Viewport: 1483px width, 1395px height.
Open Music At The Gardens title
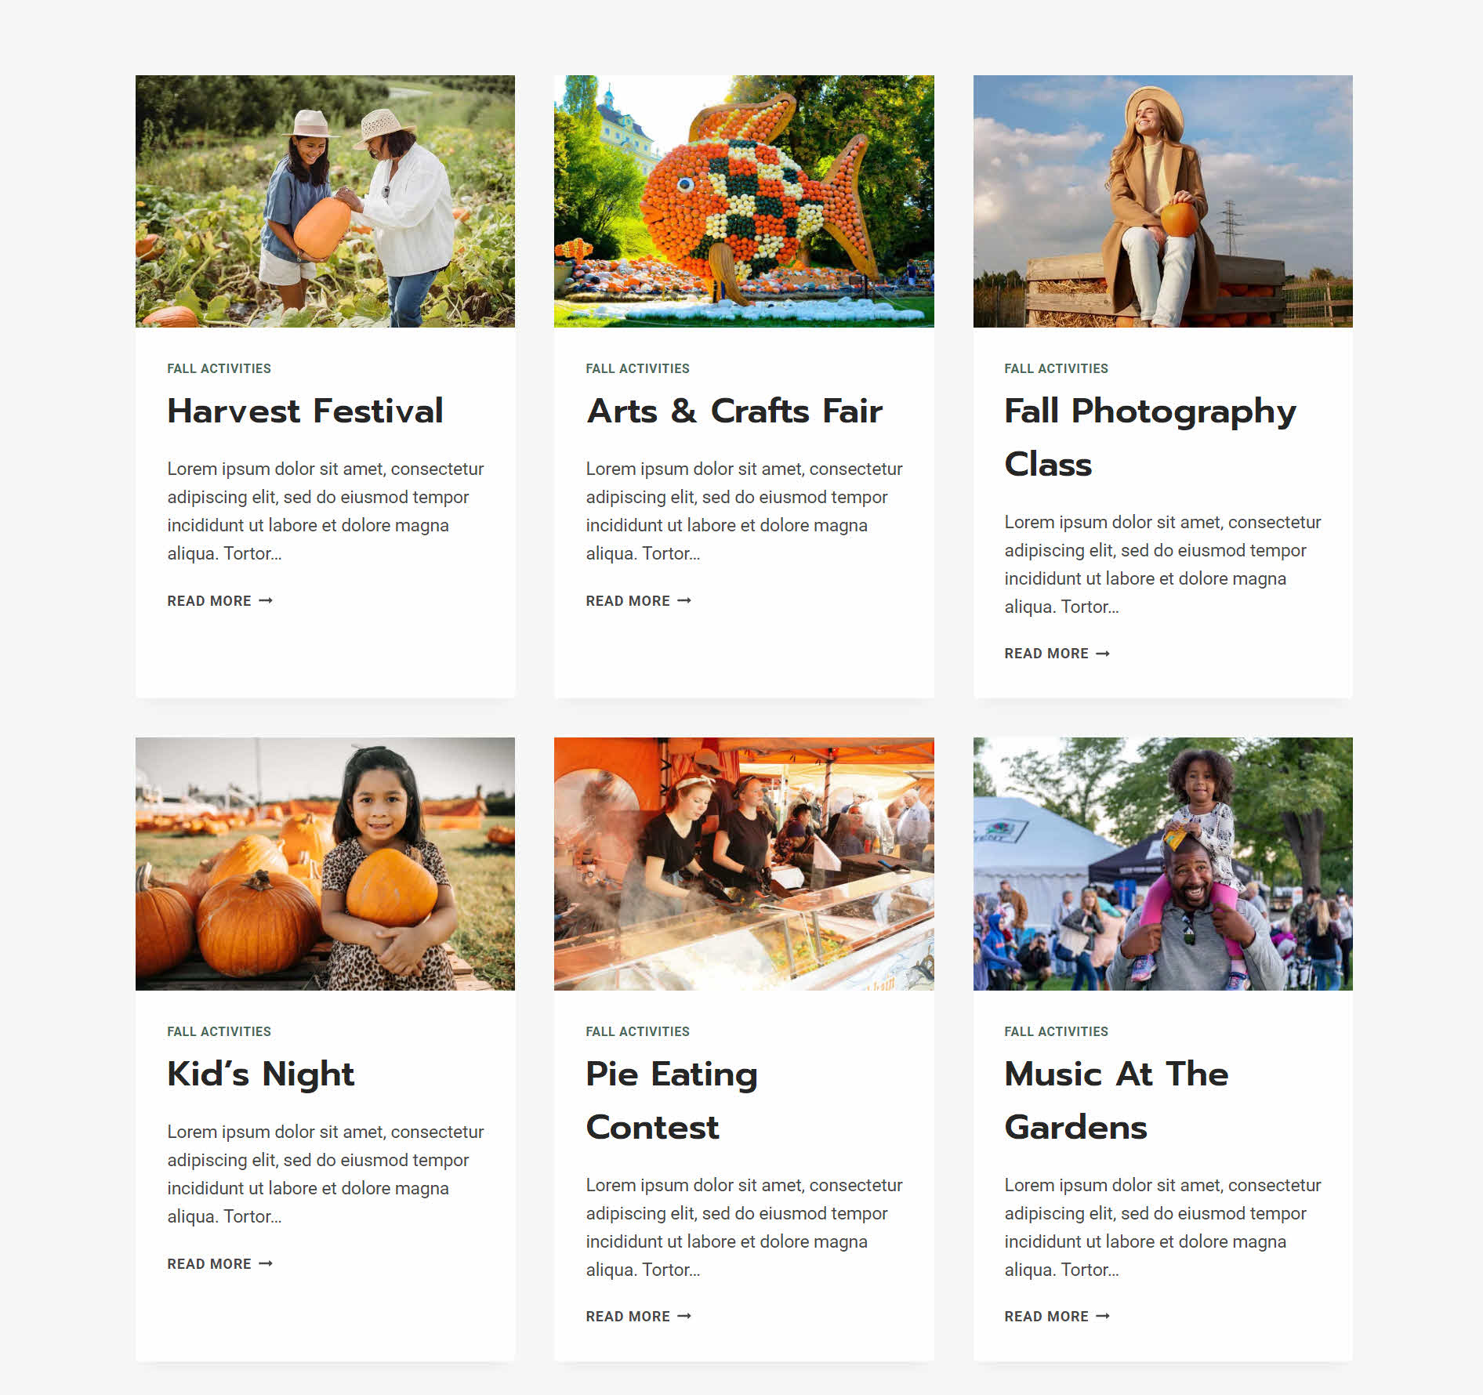click(x=1116, y=1100)
